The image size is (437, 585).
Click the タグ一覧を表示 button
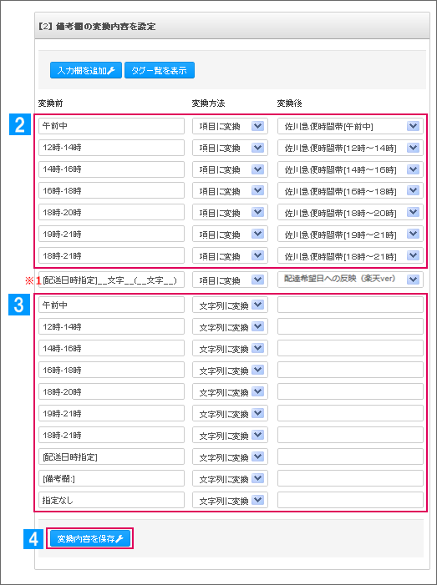click(x=160, y=70)
